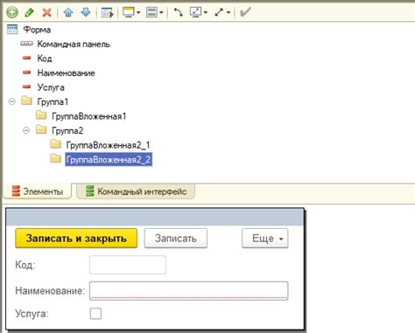Viewport: 415px width, 333px height.
Task: Click the Командная панель icon
Action: coord(26,44)
